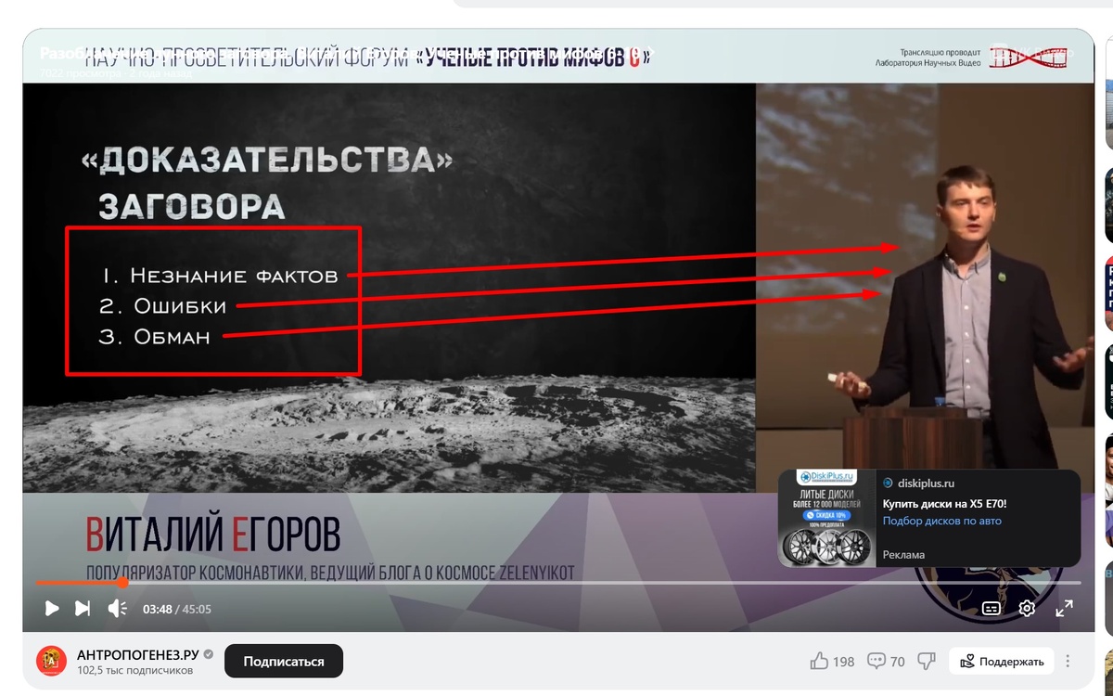Viewport: 1113px width, 696px height.
Task: Click the Подписаться button
Action: (x=283, y=660)
